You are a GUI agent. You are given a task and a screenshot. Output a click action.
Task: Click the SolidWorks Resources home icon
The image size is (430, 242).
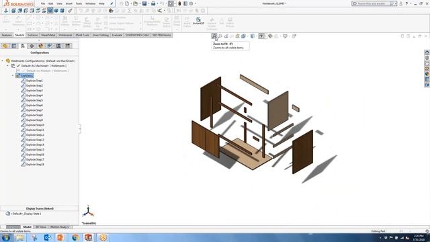click(x=427, y=52)
